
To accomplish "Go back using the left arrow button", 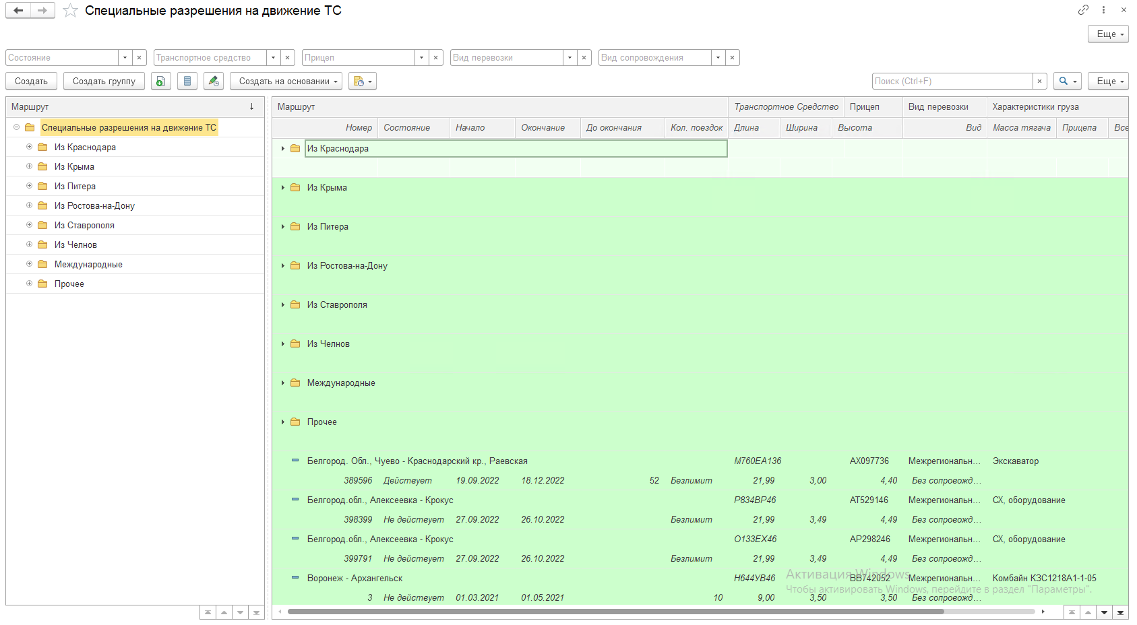I will [x=18, y=10].
